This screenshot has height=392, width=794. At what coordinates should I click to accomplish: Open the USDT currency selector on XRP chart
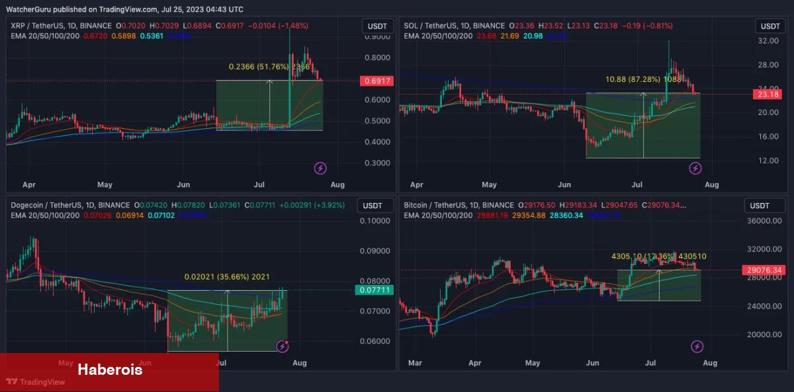[x=377, y=26]
